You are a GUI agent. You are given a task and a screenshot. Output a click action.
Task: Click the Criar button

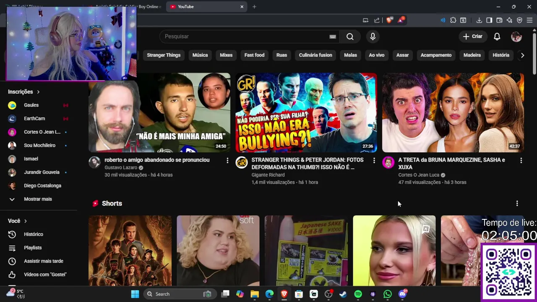point(473,36)
